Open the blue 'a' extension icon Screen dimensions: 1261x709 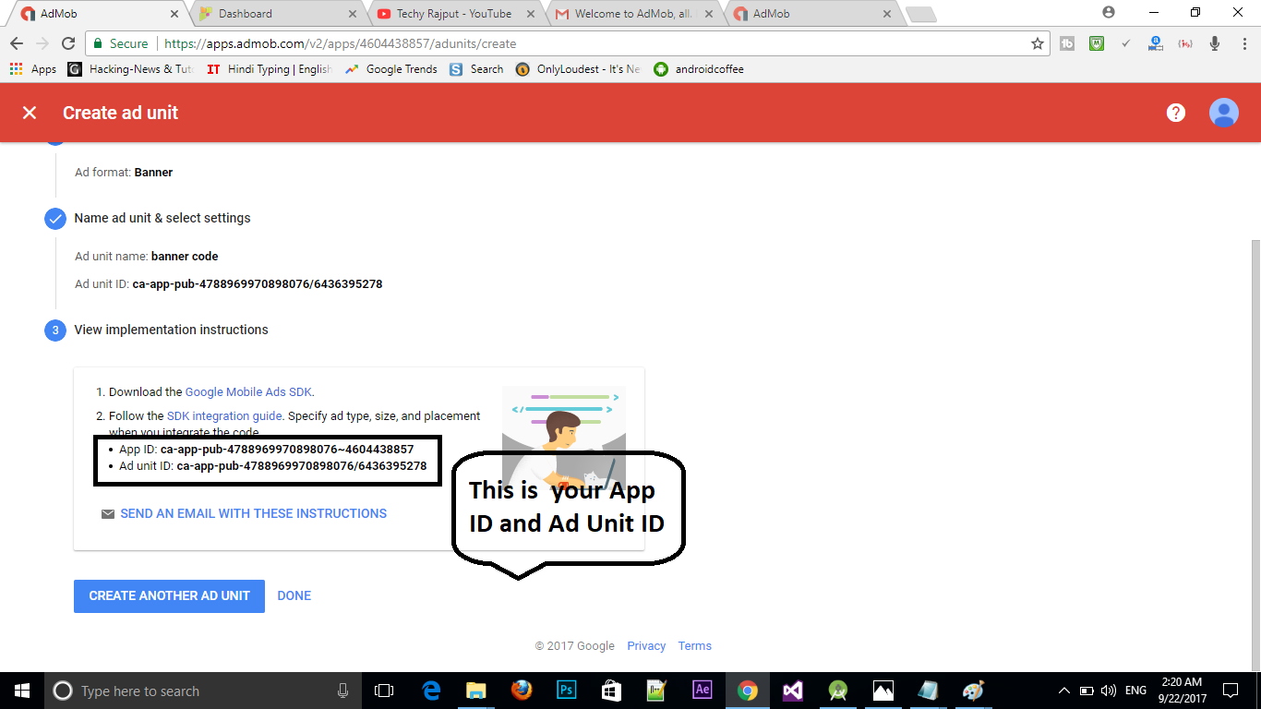(1156, 43)
